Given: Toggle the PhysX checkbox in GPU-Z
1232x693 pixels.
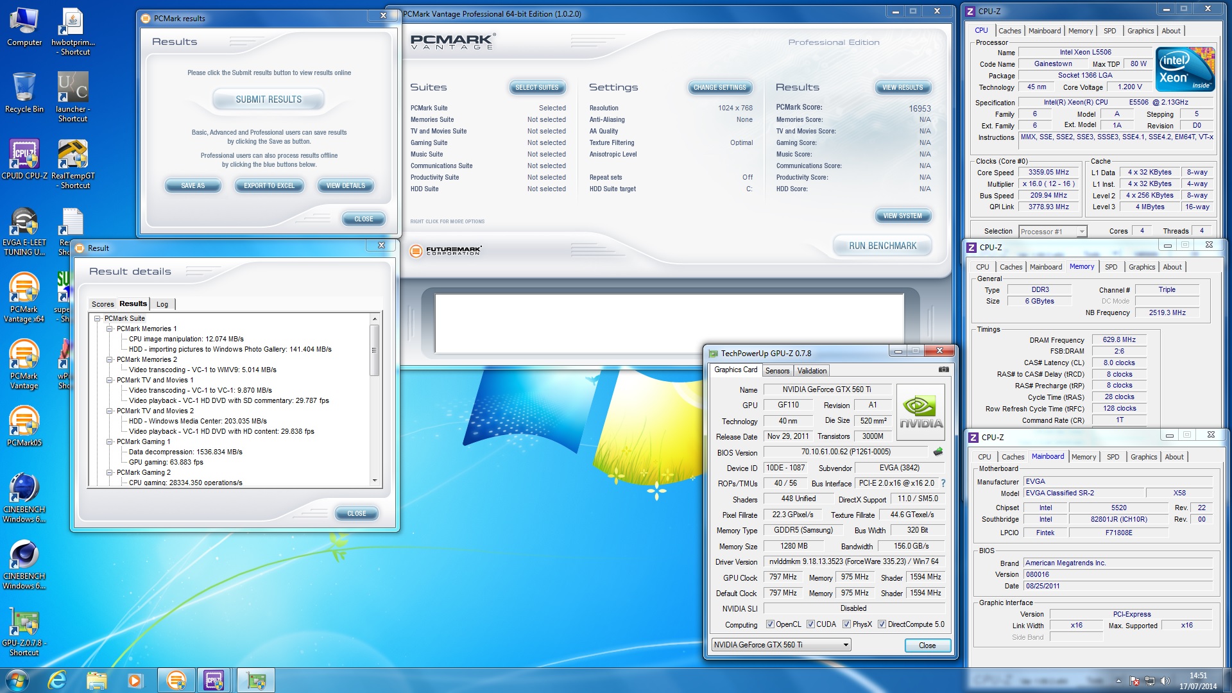Looking at the screenshot, I should coord(846,624).
